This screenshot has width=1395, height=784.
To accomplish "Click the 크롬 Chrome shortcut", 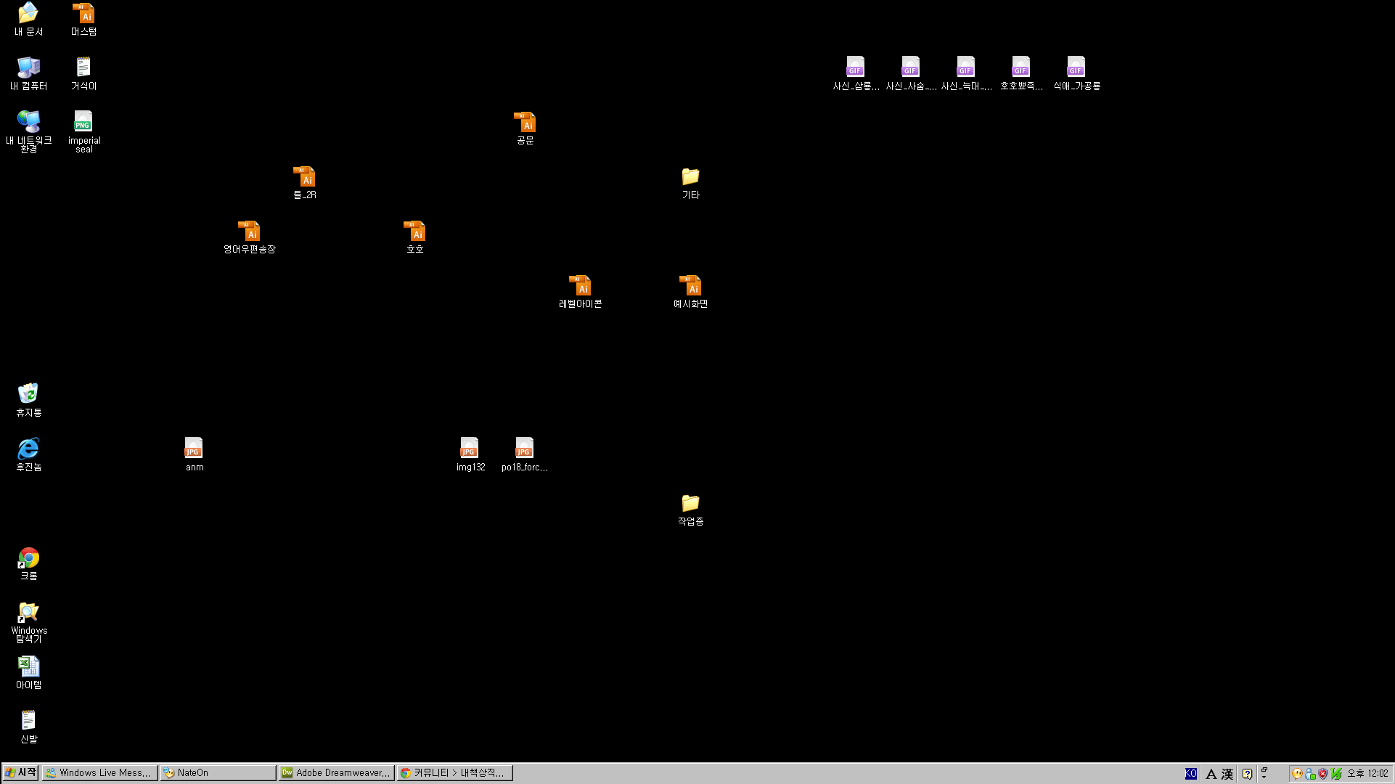I will [28, 558].
